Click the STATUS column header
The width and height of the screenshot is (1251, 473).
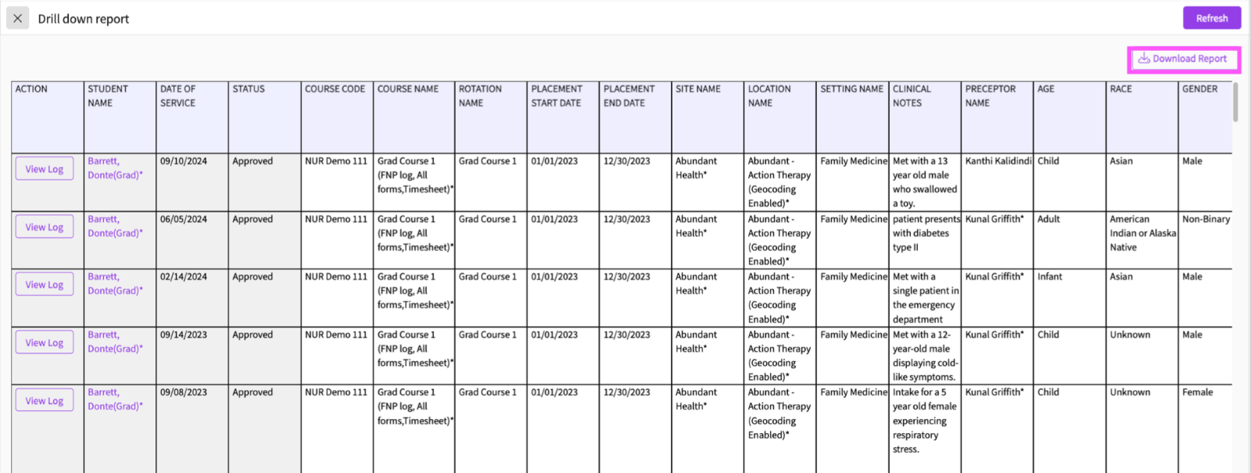[x=264, y=117]
